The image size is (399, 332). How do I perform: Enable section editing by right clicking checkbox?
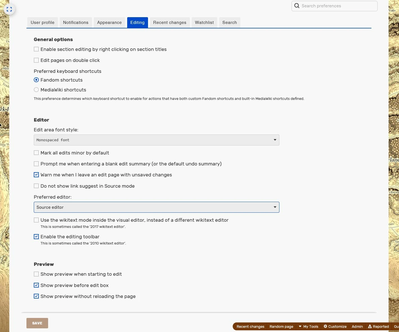tap(36, 49)
